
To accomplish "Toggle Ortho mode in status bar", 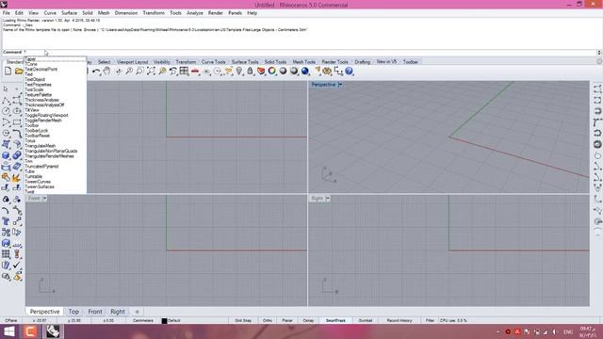I will pyautogui.click(x=268, y=320).
